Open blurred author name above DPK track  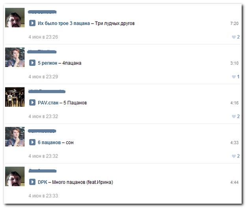point(43,171)
